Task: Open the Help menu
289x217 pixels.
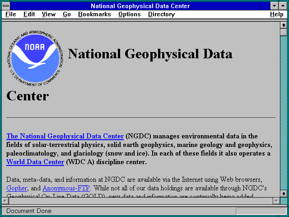Action: 277,14
